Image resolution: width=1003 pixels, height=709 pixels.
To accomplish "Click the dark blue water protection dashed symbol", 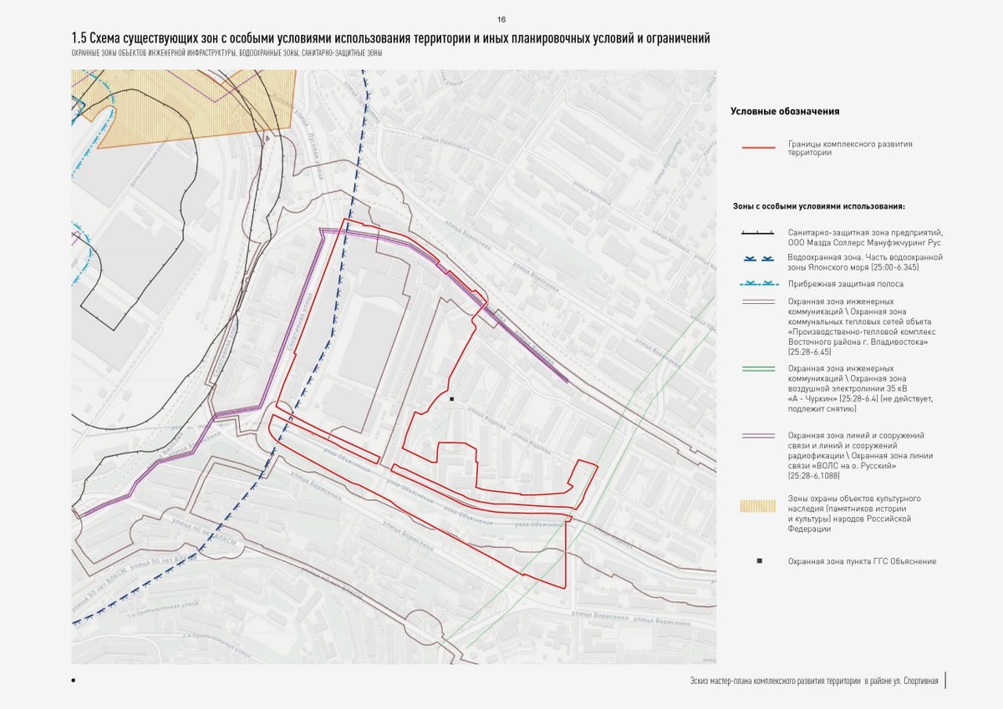I will [759, 261].
